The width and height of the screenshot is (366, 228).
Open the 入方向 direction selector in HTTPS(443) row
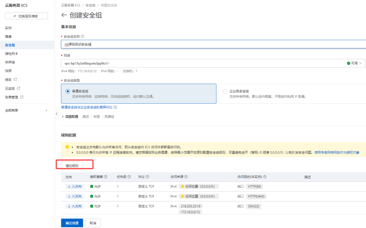[x=75, y=196]
